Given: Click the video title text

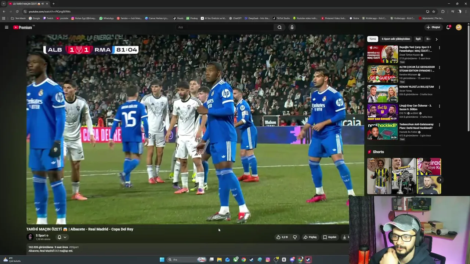Looking at the screenshot, I should click(x=80, y=229).
